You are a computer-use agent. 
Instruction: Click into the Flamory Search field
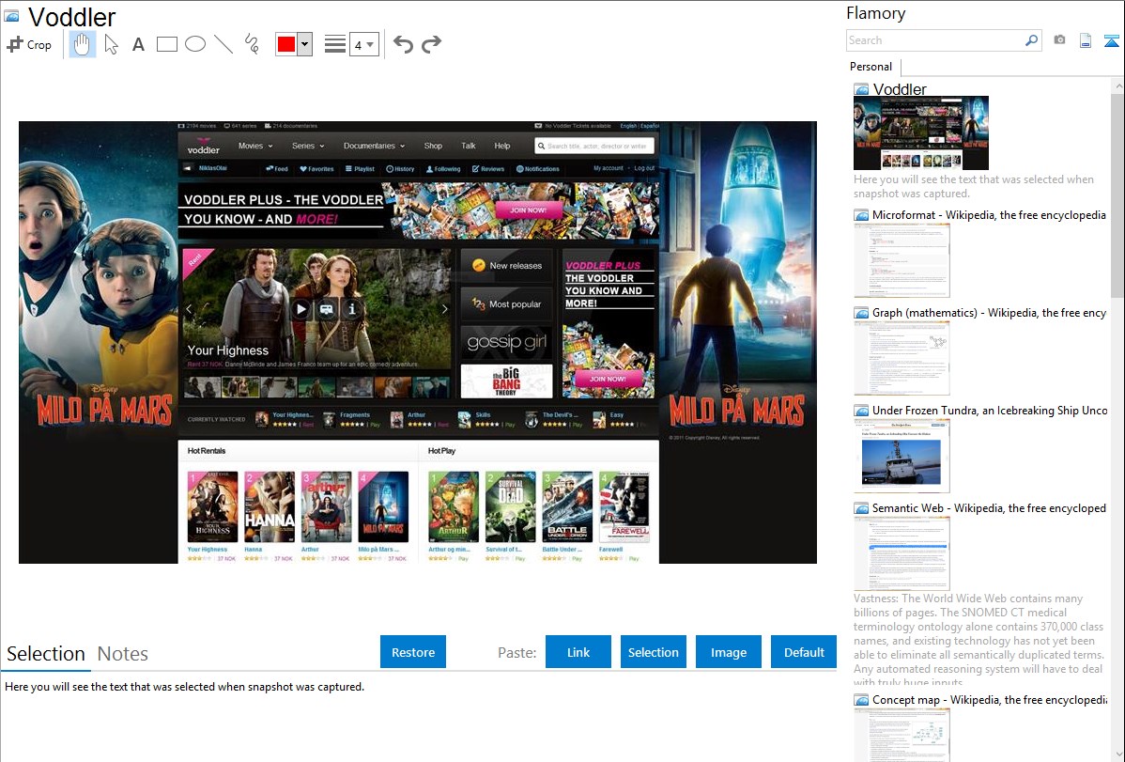click(935, 40)
